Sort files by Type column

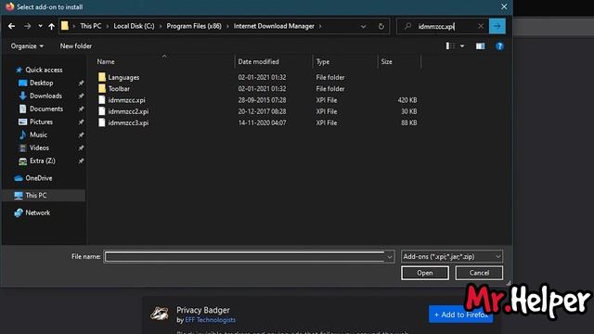(x=323, y=62)
